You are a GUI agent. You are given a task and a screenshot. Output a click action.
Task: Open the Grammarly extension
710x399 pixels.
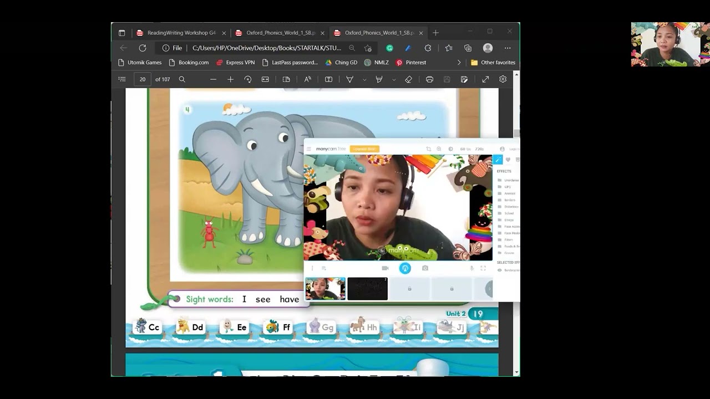tap(389, 48)
